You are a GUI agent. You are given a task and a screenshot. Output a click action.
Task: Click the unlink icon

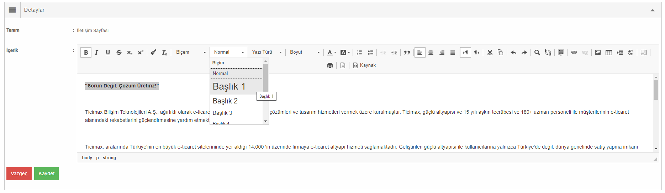(585, 52)
